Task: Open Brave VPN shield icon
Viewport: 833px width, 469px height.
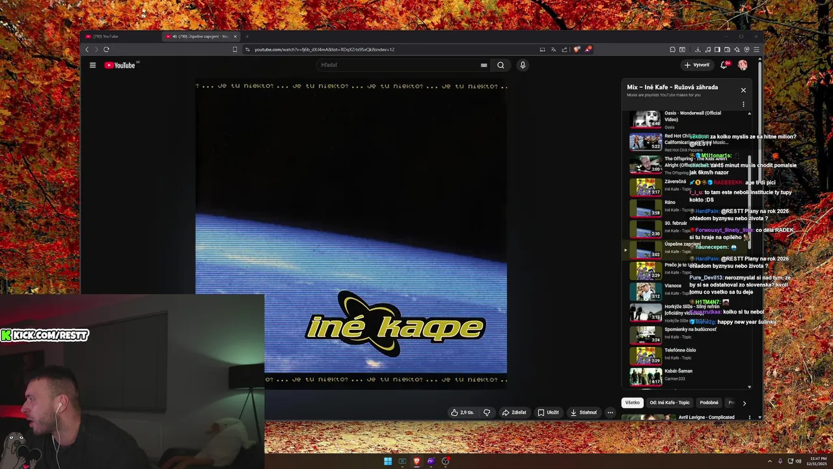Action: (746, 50)
